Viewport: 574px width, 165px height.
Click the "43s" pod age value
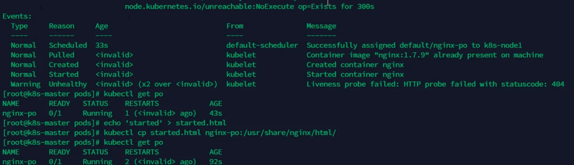tap(216, 113)
